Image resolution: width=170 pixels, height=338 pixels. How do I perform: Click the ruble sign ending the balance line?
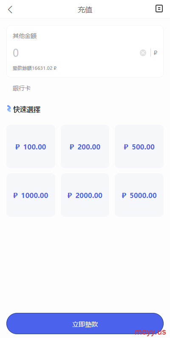point(55,69)
